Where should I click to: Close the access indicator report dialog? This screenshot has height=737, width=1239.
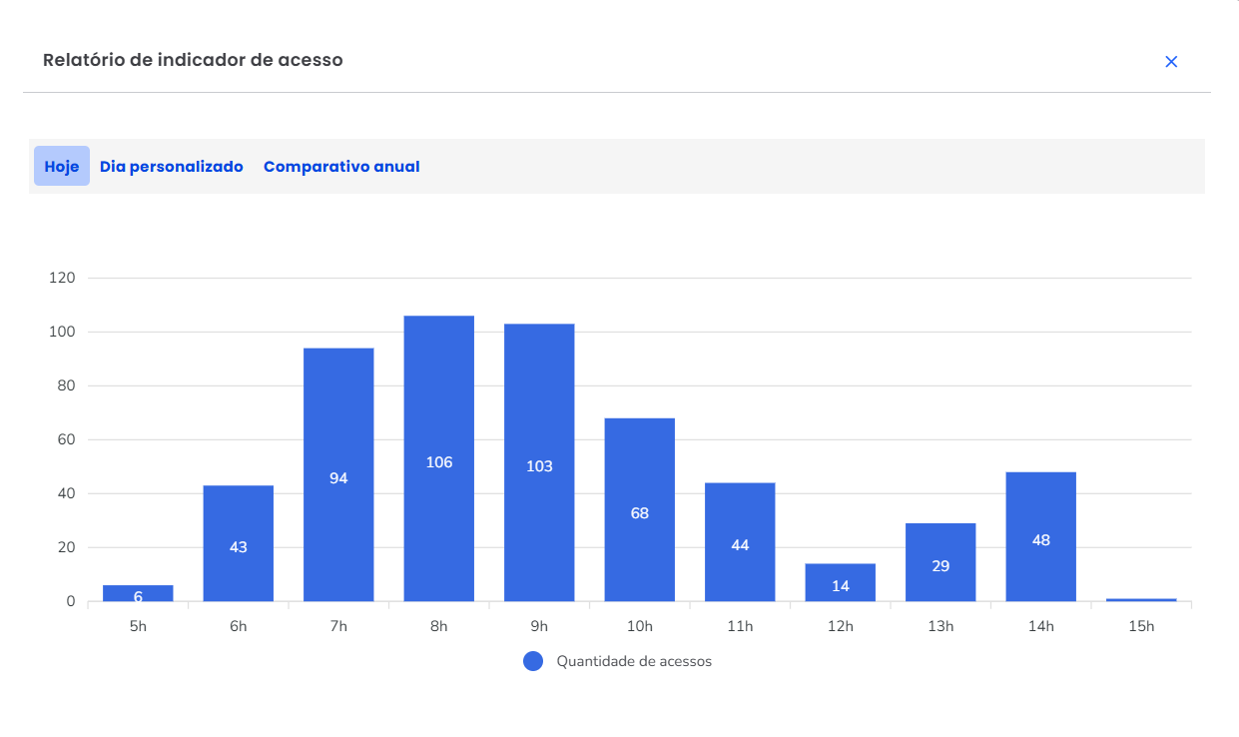1171,62
